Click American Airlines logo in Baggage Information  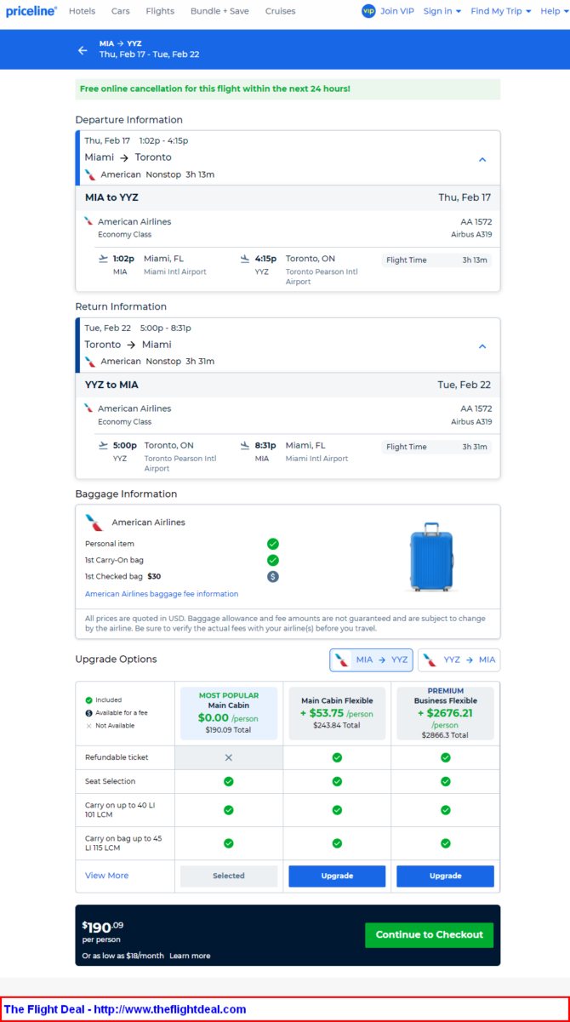click(x=93, y=522)
